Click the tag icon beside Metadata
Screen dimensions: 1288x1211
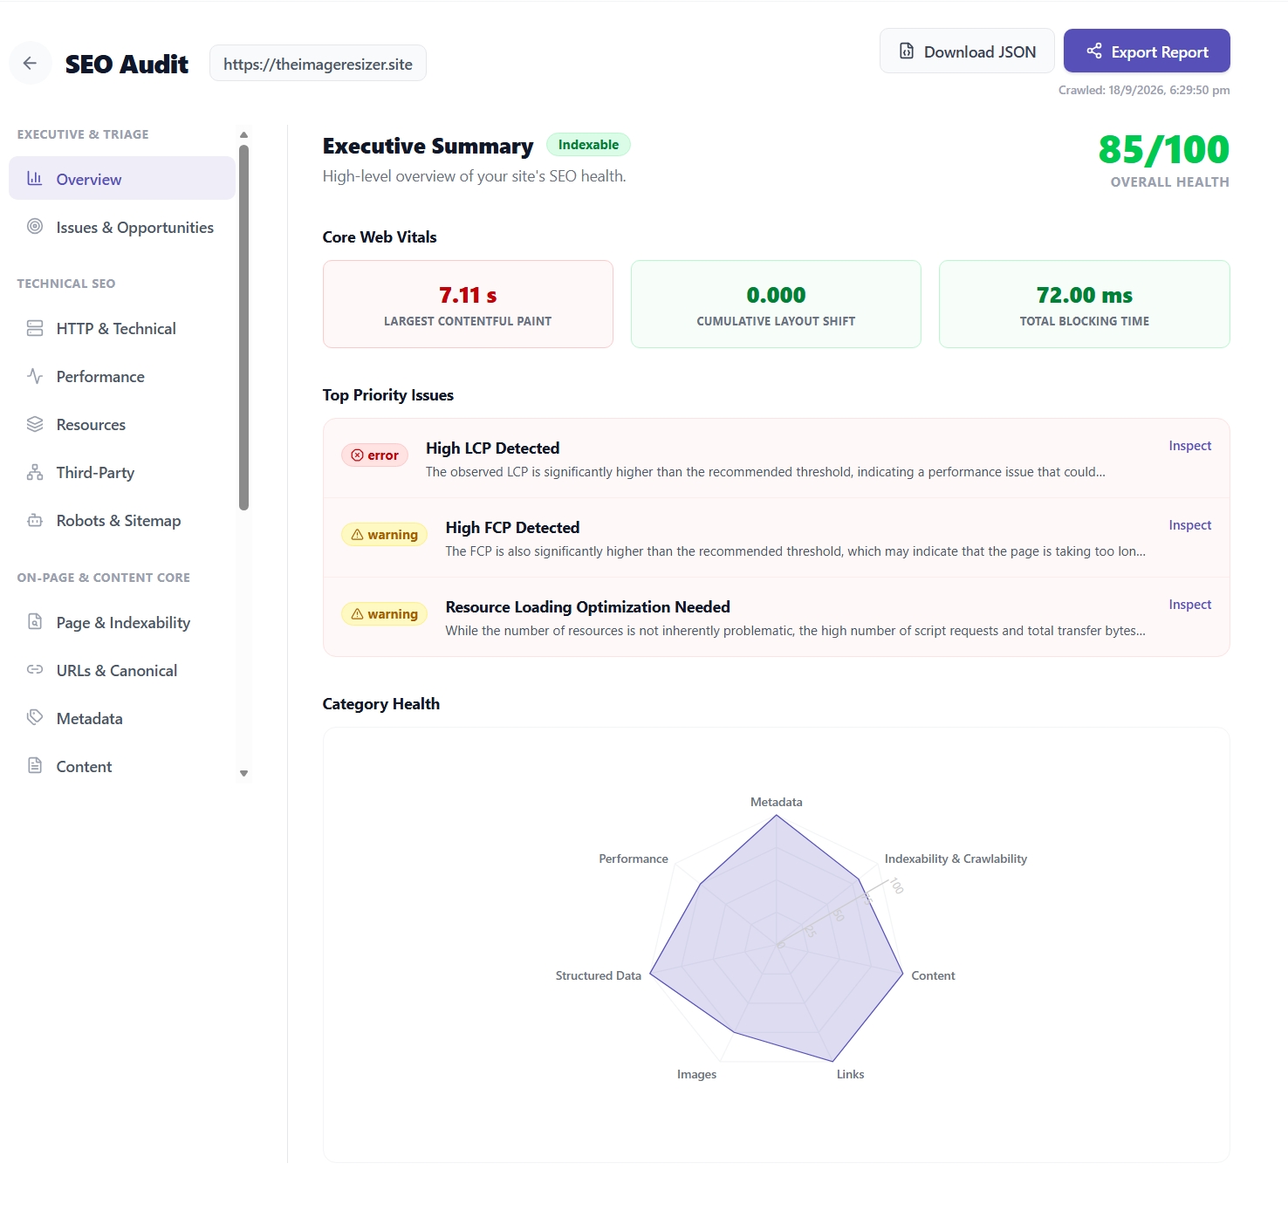[35, 717]
